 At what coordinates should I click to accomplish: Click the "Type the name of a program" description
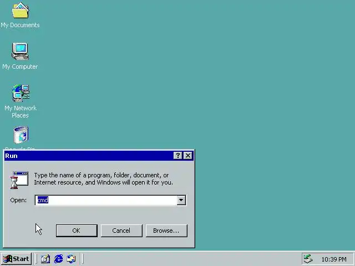click(104, 178)
